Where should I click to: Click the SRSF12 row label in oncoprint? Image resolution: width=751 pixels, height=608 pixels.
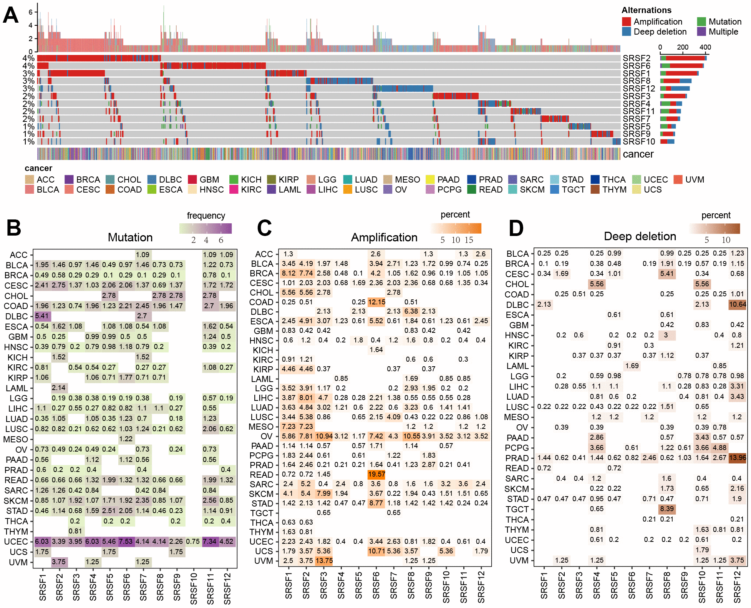(x=639, y=88)
